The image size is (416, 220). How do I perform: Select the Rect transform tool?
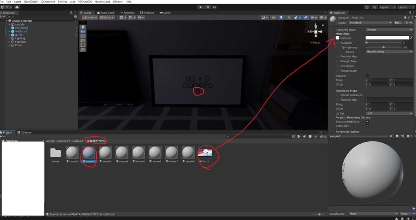83,45
